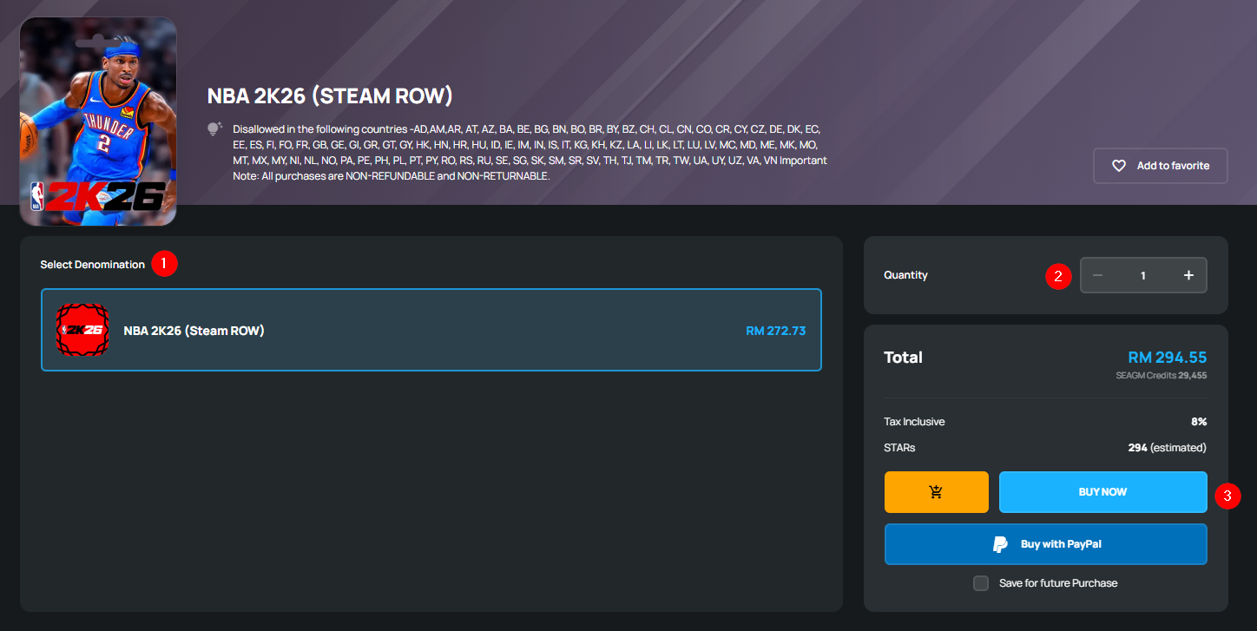Click the lightbulb notice icon
1257x631 pixels.
coord(214,129)
